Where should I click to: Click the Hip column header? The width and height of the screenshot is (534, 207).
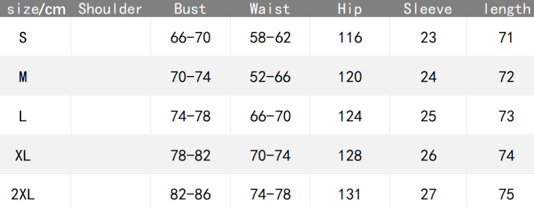click(350, 9)
